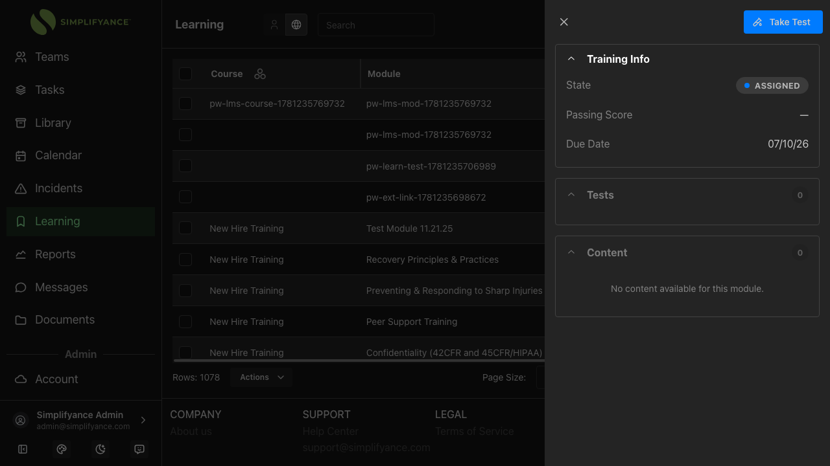Image resolution: width=830 pixels, height=466 pixels.
Task: Open the feedback smiley chat icon
Action: click(139, 449)
